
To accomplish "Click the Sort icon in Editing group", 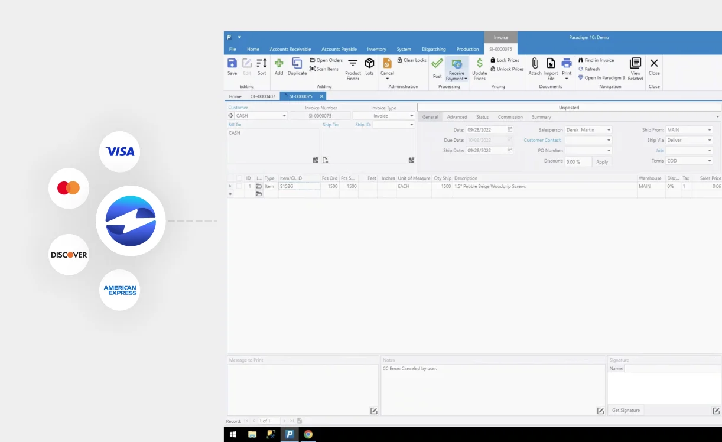I will [262, 63].
